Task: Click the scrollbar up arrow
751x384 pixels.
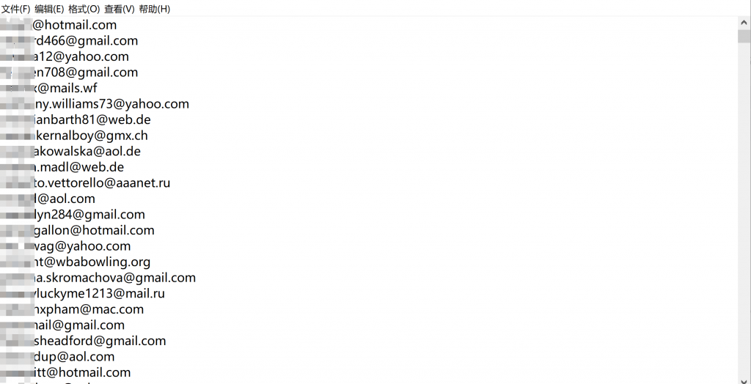Action: tap(744, 23)
